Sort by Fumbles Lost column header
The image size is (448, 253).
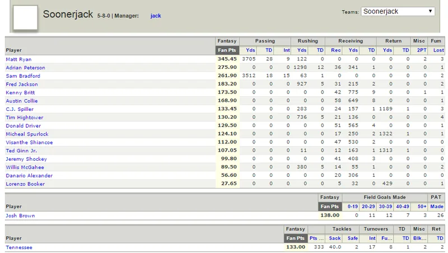(x=438, y=50)
